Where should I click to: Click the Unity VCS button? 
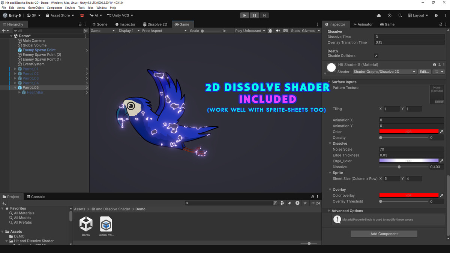click(120, 15)
